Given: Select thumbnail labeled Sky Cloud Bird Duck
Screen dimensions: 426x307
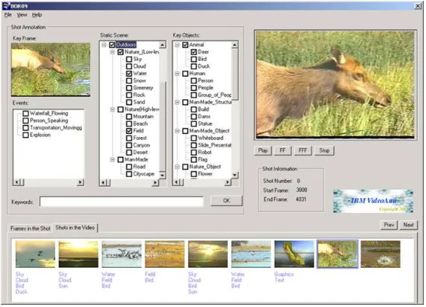Looking at the screenshot, I should [x=35, y=254].
